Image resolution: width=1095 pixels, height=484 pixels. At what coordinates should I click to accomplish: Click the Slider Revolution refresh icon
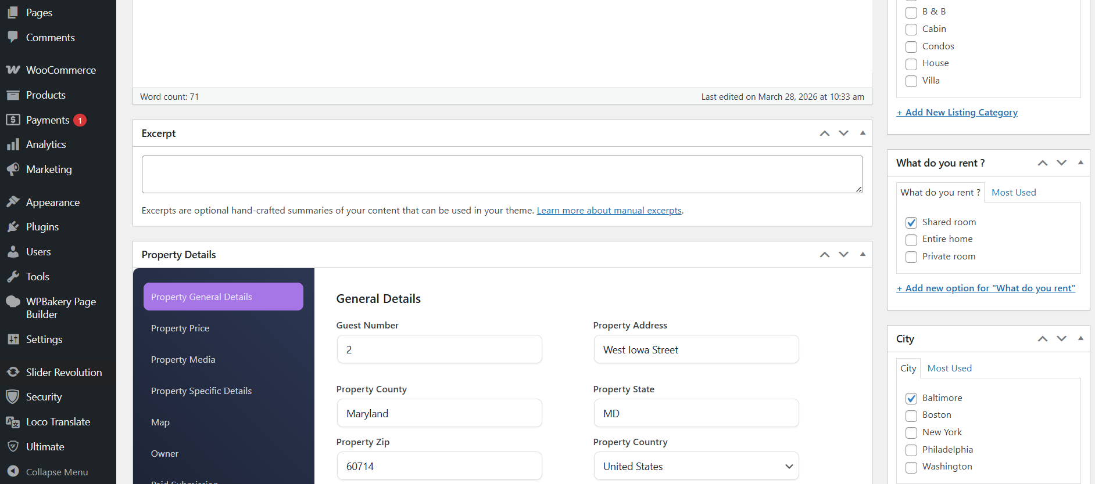point(13,372)
